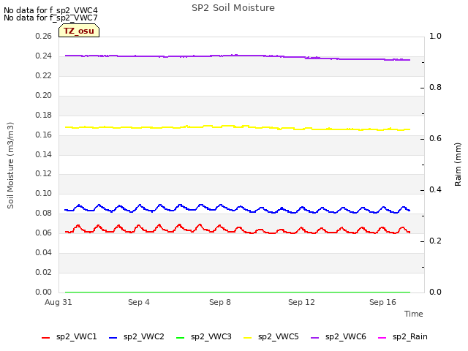Click the blue sp2_VWC2 legend color marker
This screenshot has height=351, width=468.
(113, 338)
